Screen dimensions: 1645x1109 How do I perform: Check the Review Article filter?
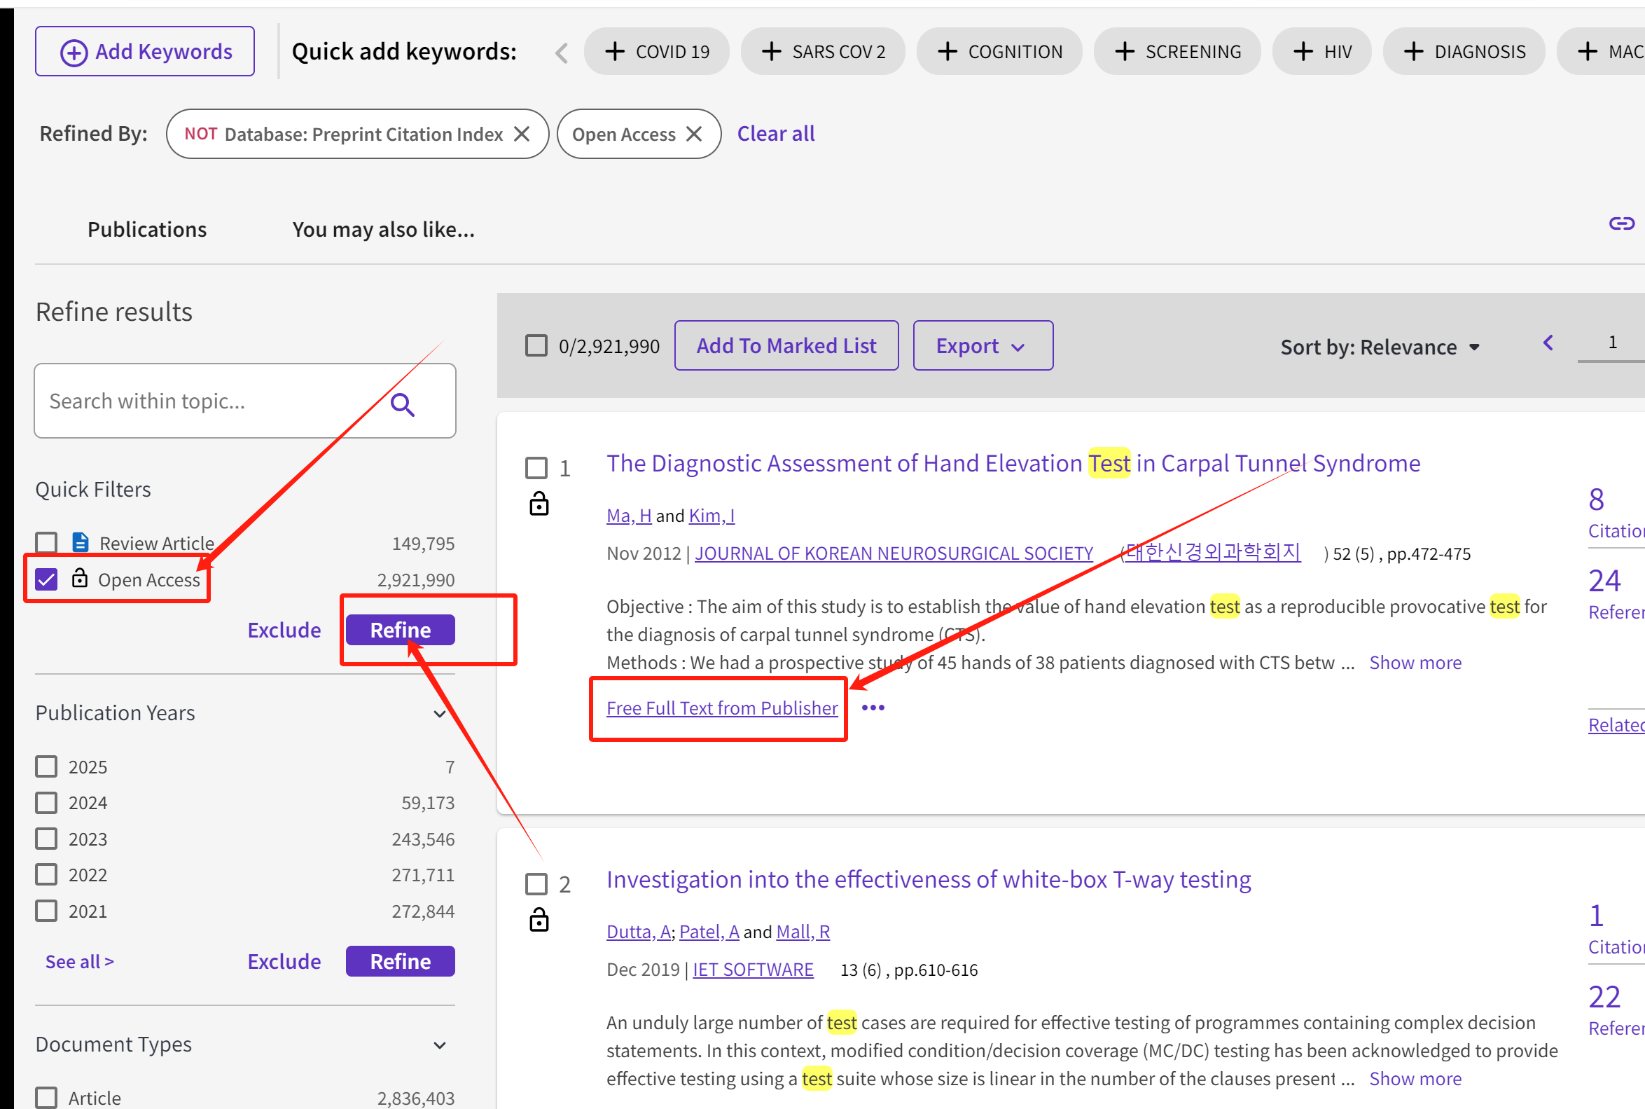coord(47,543)
